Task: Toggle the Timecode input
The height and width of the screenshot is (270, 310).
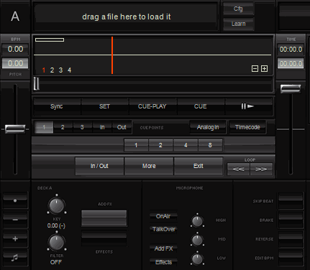Action: 247,127
